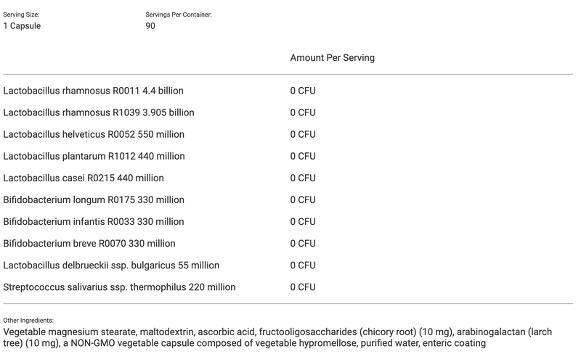This screenshot has height=354, width=581.
Task: Select the value 90 under Servings Per Container
Action: point(150,26)
